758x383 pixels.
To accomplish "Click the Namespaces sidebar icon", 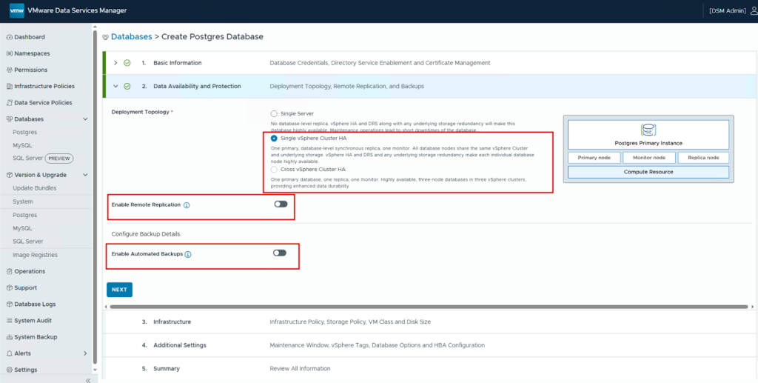I will [x=10, y=53].
